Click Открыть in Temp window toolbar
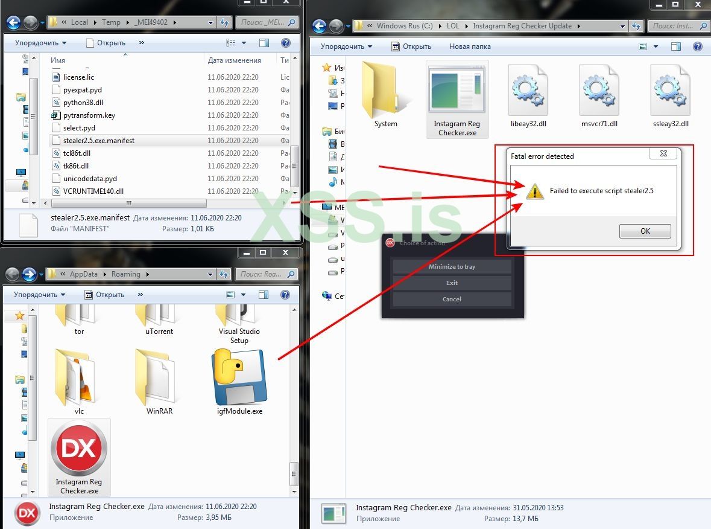 pyautogui.click(x=106, y=43)
